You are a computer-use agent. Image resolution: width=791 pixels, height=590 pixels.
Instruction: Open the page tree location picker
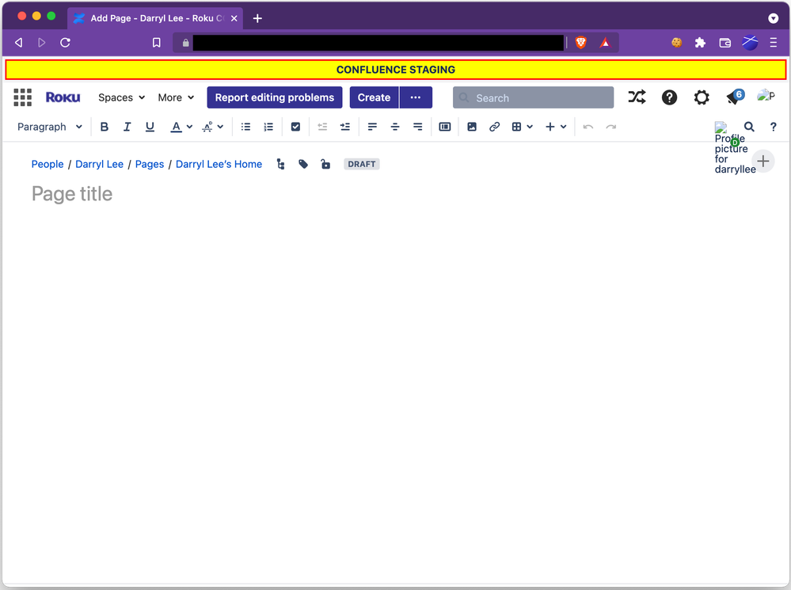(280, 164)
